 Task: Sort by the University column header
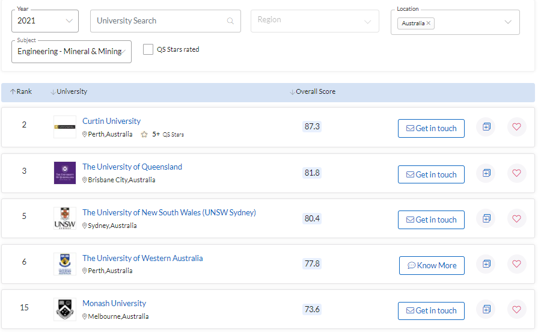69,91
